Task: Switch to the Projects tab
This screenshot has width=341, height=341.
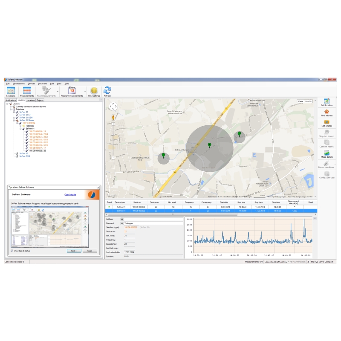Action: [x=40, y=100]
